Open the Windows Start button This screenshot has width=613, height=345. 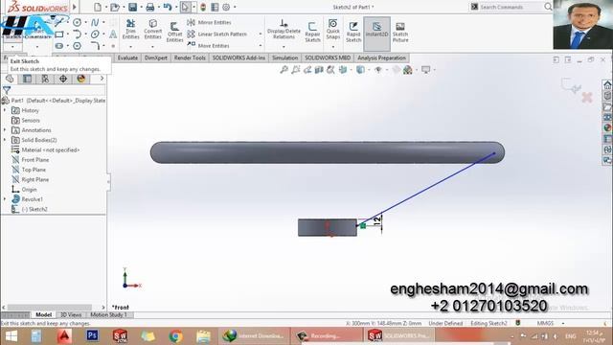click(x=11, y=336)
